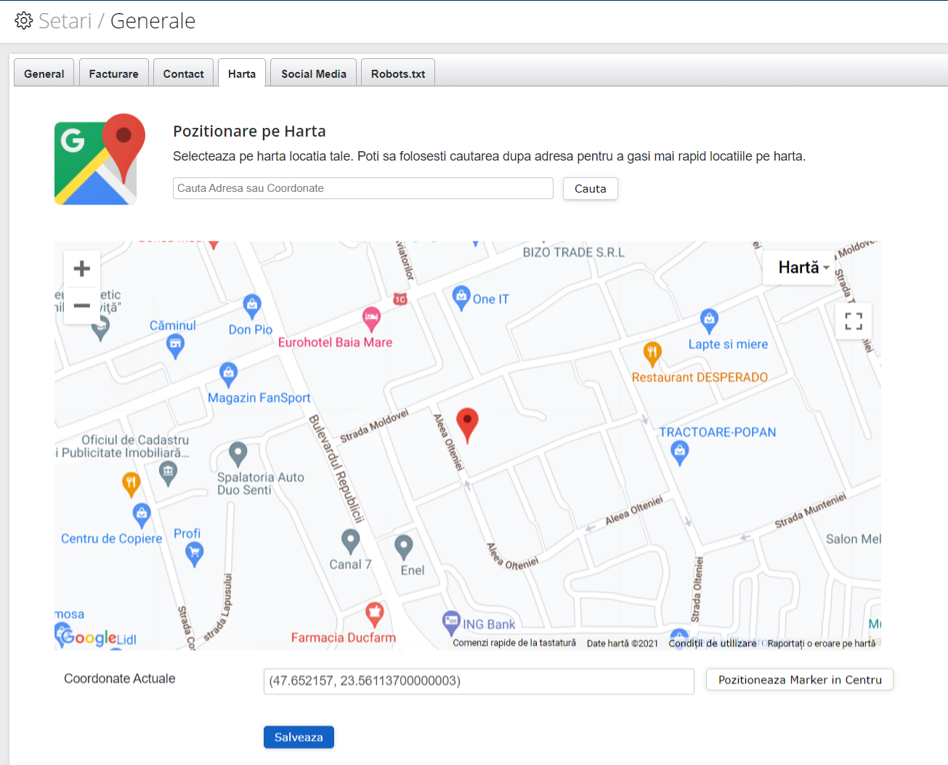Click the Canal 7 location pin
Image resolution: width=948 pixels, height=765 pixels.
pos(351,542)
